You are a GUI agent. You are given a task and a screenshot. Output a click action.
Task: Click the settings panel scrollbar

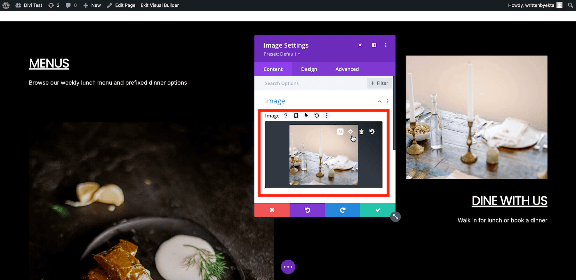394,113
